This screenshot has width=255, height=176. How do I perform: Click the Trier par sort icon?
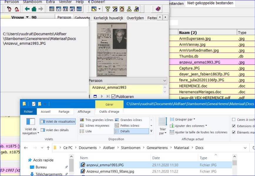coord(162,121)
